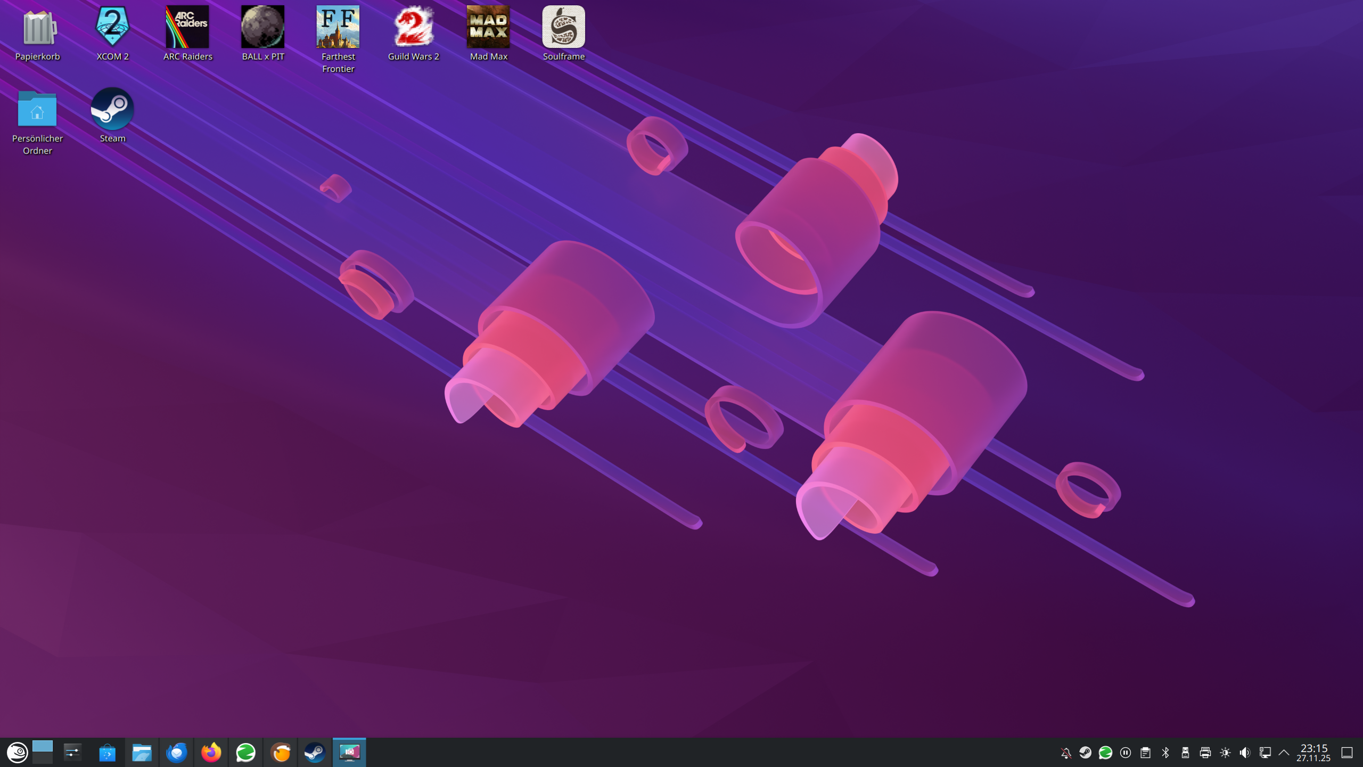
Task: Toggle the muted notifications bell
Action: pos(1065,753)
